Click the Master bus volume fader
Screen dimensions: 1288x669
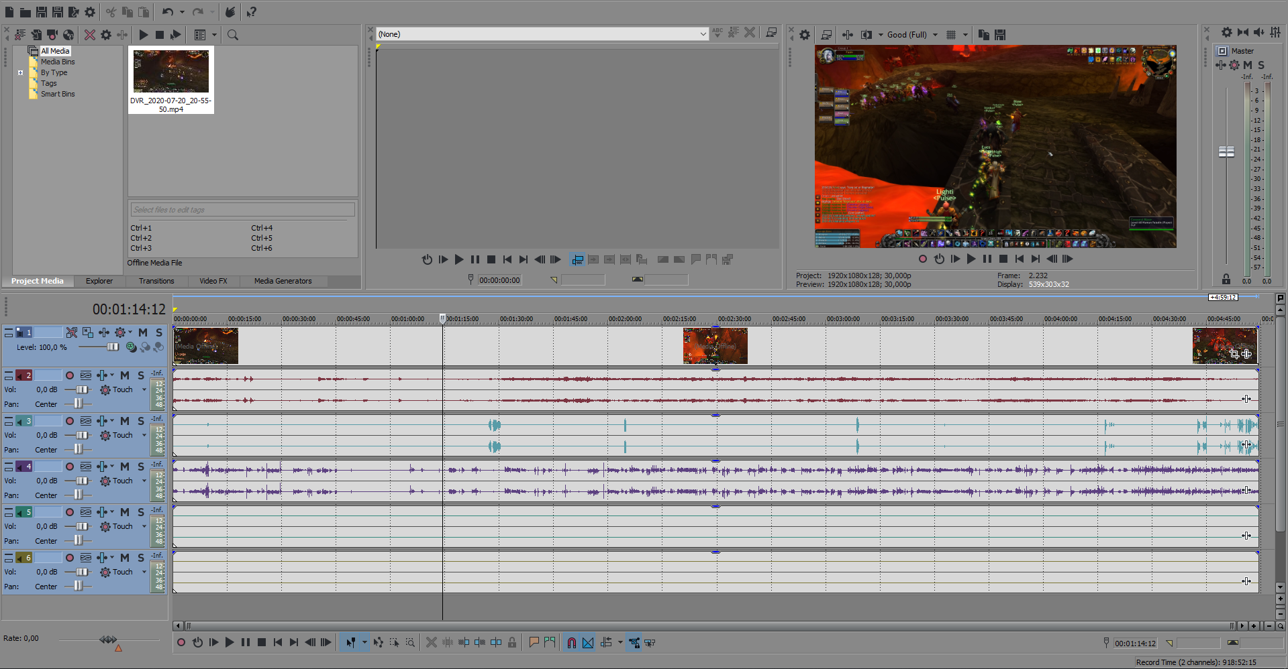pyautogui.click(x=1226, y=152)
